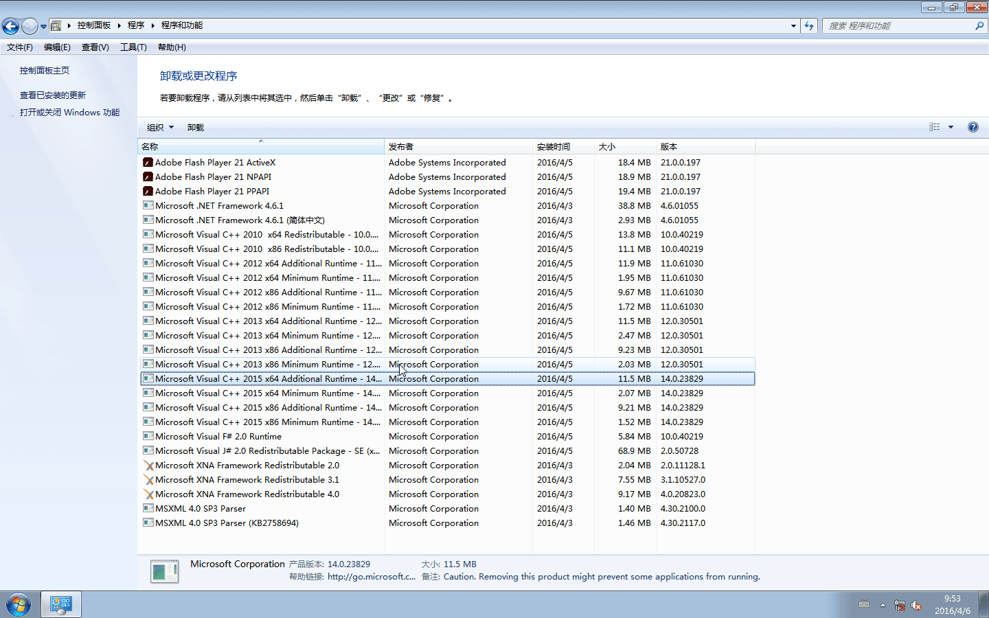Sort list by 安装时间 column header
Screen dimensions: 989x618
(x=554, y=147)
